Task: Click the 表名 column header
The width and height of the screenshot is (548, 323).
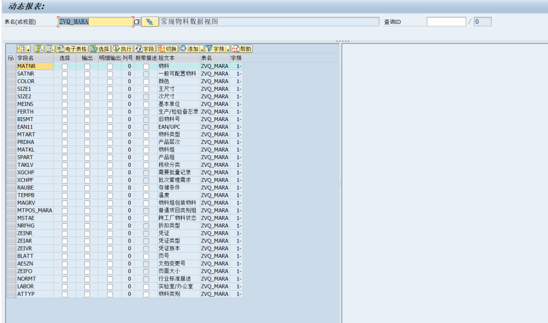Action: tap(215, 58)
